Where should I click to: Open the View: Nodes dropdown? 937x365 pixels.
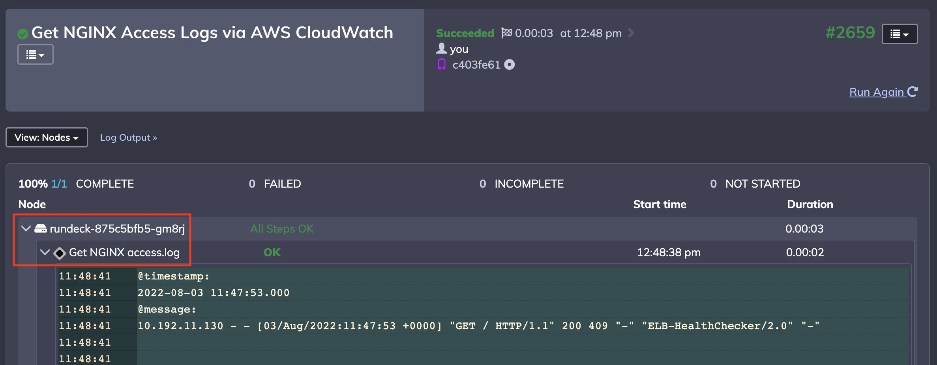click(x=47, y=137)
